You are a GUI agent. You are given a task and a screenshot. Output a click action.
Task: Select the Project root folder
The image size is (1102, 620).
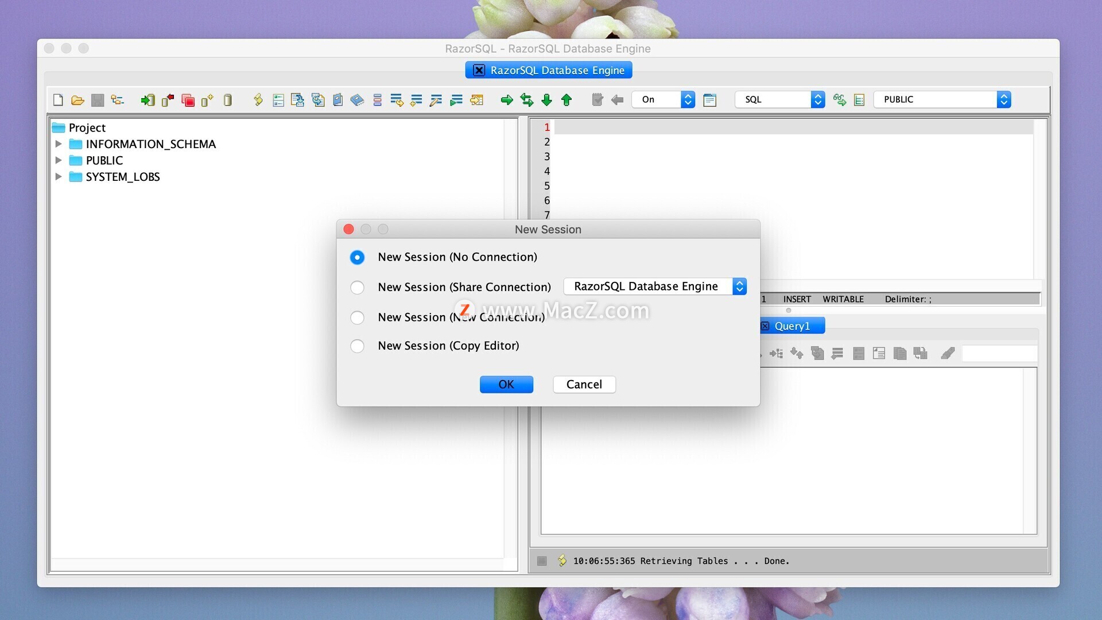click(x=79, y=127)
